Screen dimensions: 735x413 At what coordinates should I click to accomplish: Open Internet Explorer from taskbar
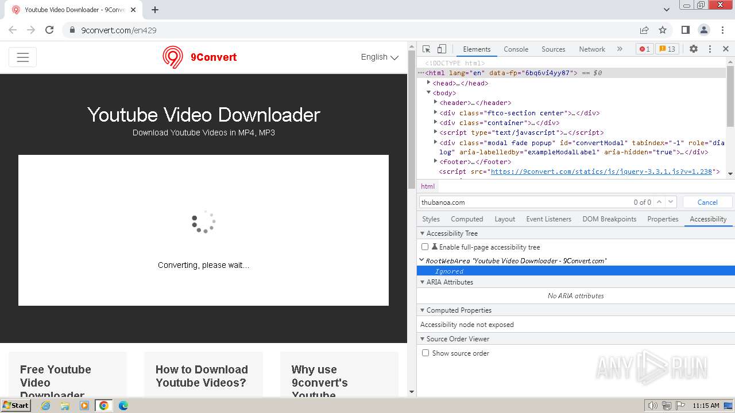46,406
